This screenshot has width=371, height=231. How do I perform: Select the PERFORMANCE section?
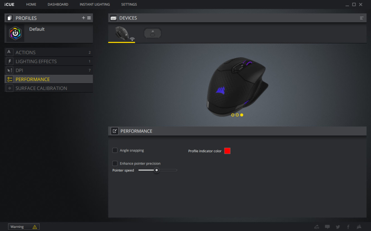click(x=49, y=79)
